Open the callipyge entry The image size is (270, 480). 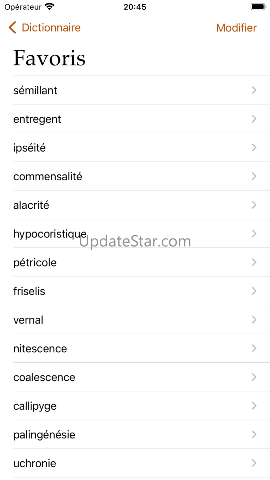pyautogui.click(x=35, y=406)
